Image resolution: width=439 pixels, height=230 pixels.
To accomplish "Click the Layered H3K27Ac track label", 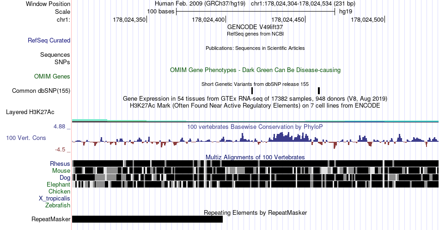I will pos(30,112).
